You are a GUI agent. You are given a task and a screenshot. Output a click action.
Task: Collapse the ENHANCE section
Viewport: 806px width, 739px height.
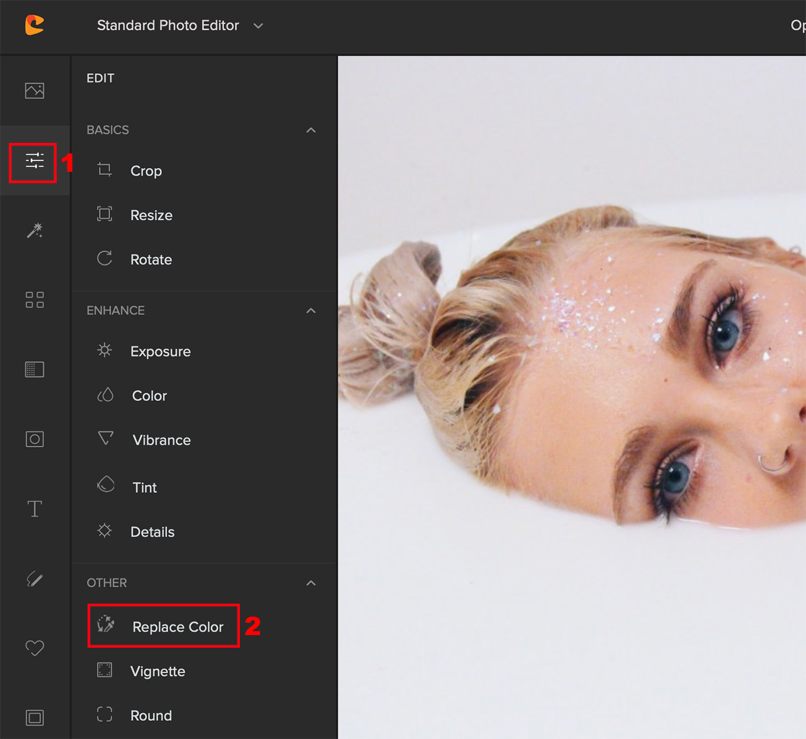click(x=310, y=311)
